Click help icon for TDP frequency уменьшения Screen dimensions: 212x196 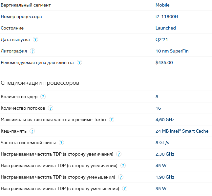121,177
